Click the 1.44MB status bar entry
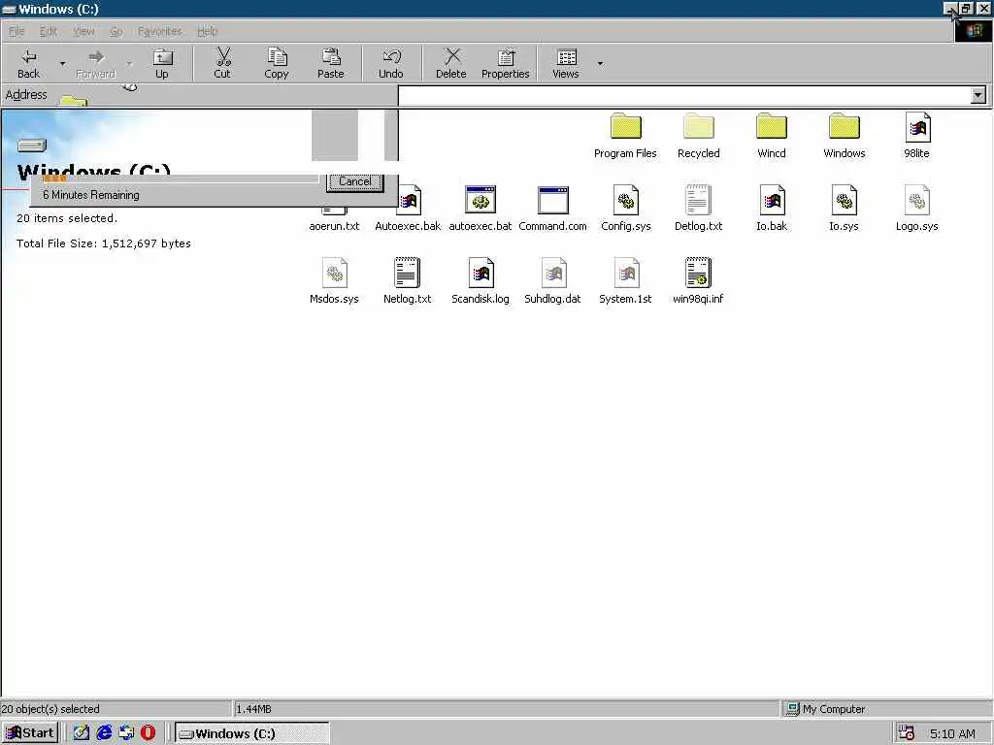Viewport: 994px width, 745px height. (x=506, y=709)
